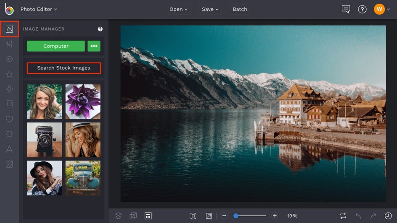Screen dimensions: 397x223
Task: Open the Image Manager sidebar icon
Action: (x=9, y=29)
